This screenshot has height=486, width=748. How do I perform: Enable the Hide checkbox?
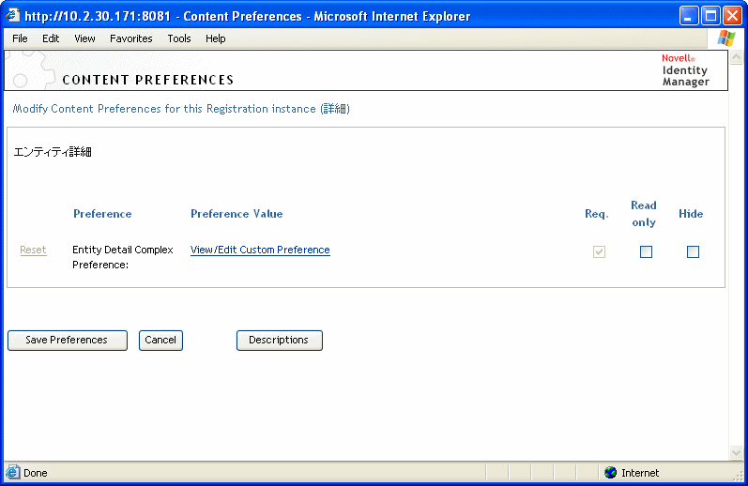[x=693, y=251]
